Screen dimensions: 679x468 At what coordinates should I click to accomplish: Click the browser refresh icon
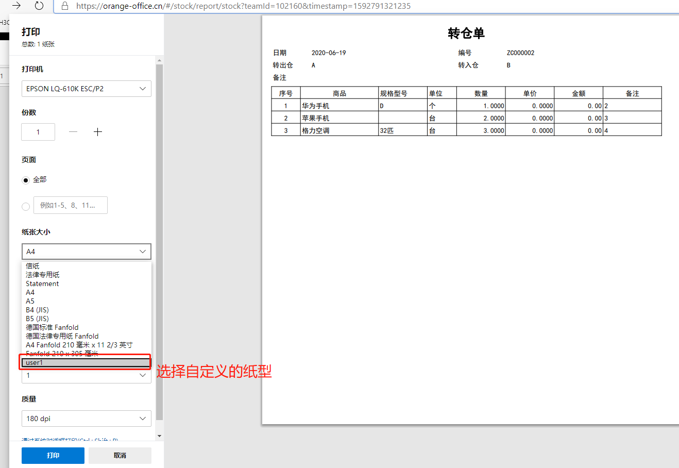39,6
